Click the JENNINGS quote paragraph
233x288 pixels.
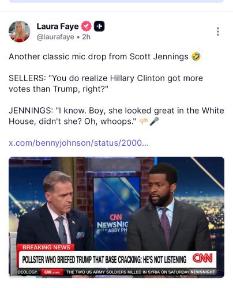pos(116,116)
